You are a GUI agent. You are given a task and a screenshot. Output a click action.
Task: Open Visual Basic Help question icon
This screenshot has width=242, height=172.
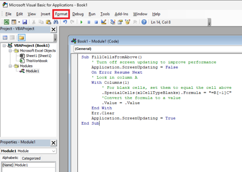144,22
